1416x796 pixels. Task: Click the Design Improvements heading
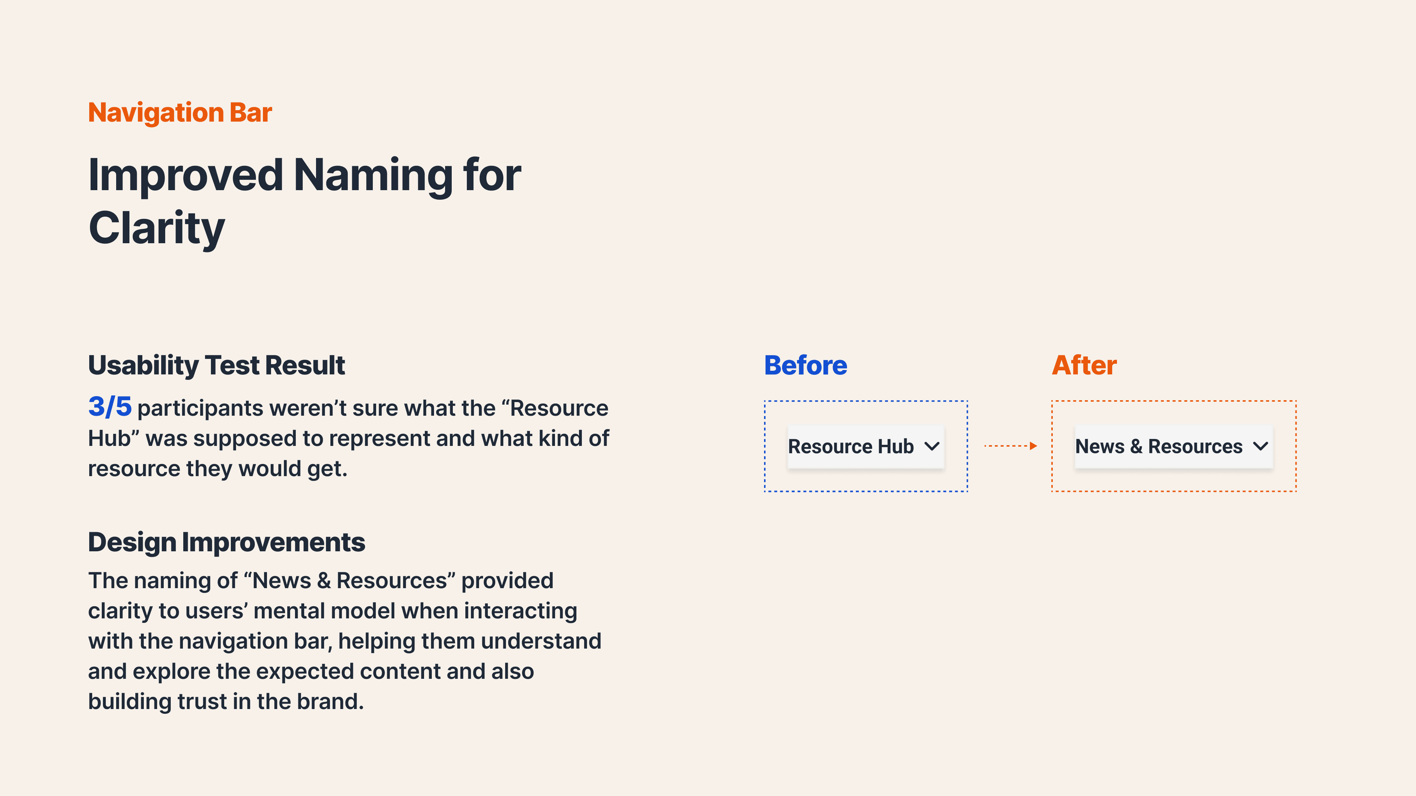226,542
